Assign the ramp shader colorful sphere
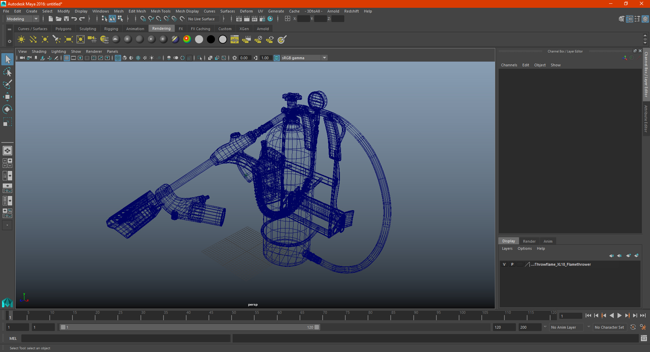Screen dimensions: 650x352 click(187, 40)
